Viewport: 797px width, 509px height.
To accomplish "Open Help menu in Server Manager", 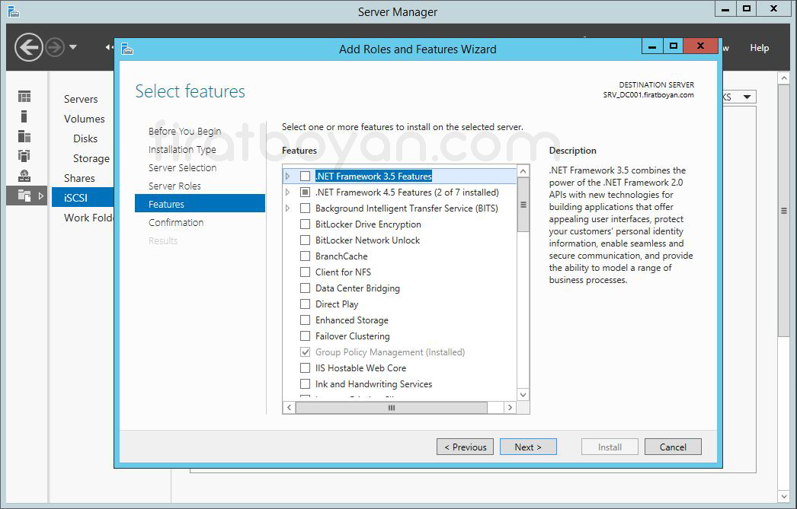I will click(x=760, y=48).
